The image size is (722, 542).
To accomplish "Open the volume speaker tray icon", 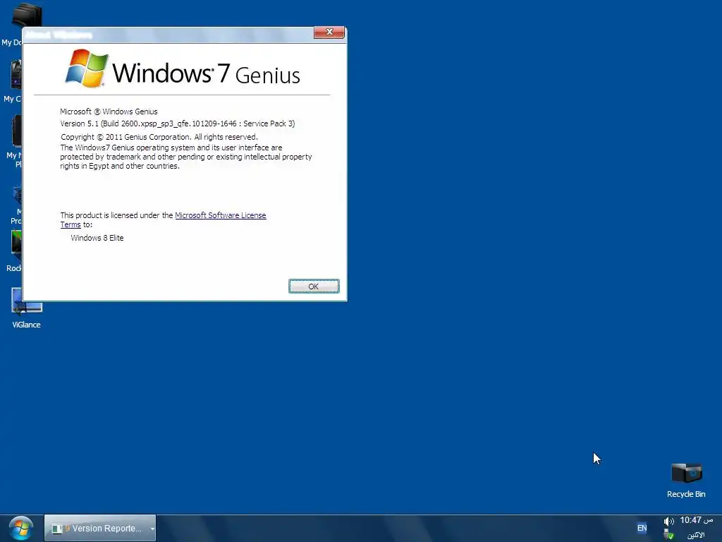I will pyautogui.click(x=668, y=522).
